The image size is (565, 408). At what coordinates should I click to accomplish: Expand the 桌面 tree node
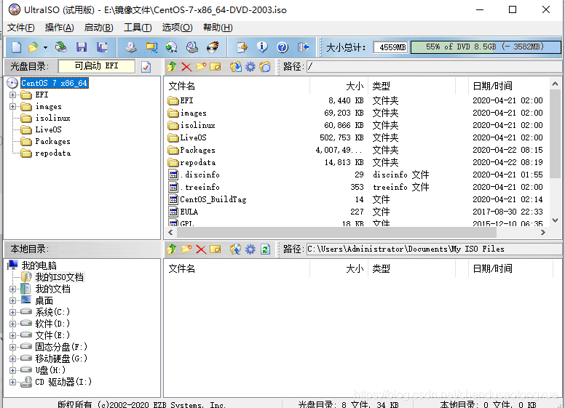coord(12,301)
